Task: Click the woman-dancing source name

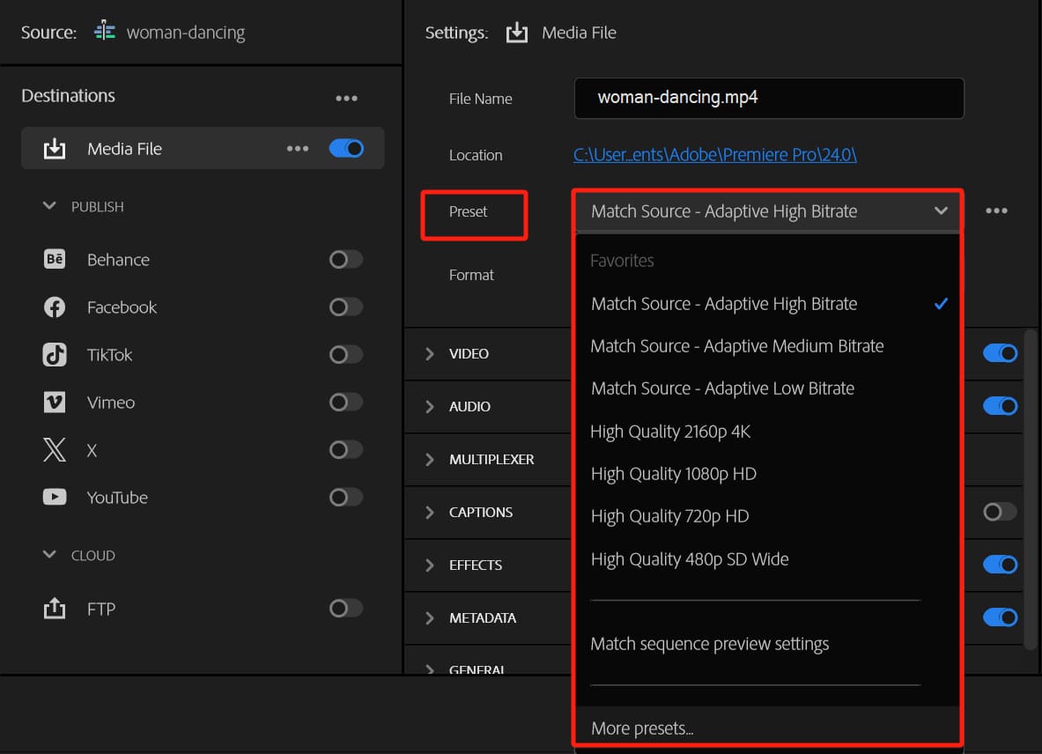Action: tap(185, 33)
